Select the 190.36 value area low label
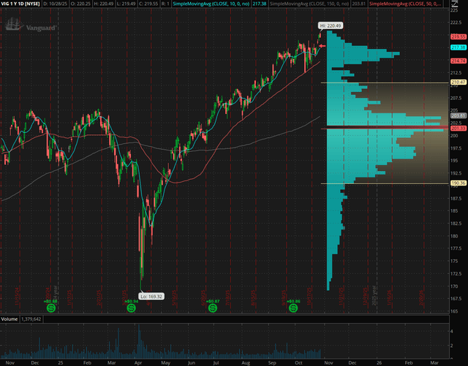 click(458, 183)
